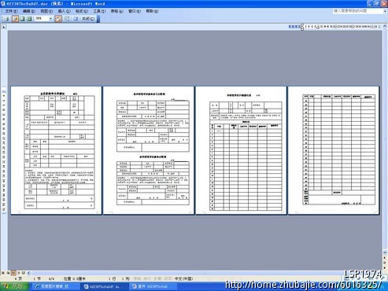Select Normal view icon at bottom left
The image size is (388, 291).
click(x=3, y=273)
